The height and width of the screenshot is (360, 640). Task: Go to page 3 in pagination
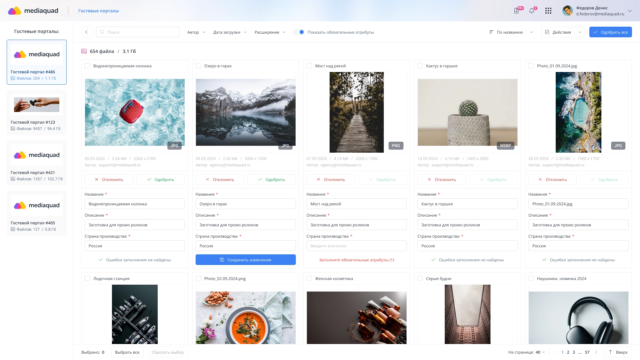tap(574, 352)
